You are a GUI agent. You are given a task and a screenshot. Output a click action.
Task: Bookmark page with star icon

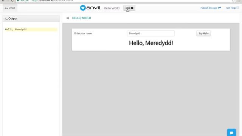(233, 1)
